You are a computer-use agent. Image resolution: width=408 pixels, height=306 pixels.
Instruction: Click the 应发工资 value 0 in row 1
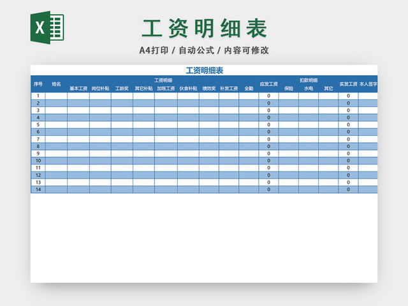[269, 96]
